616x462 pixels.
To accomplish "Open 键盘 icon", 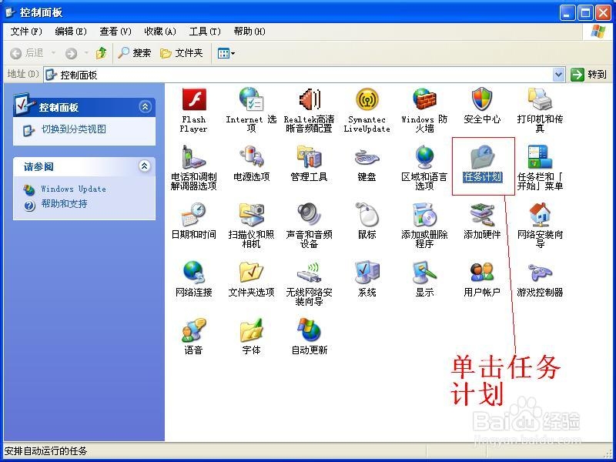I will pyautogui.click(x=367, y=158).
